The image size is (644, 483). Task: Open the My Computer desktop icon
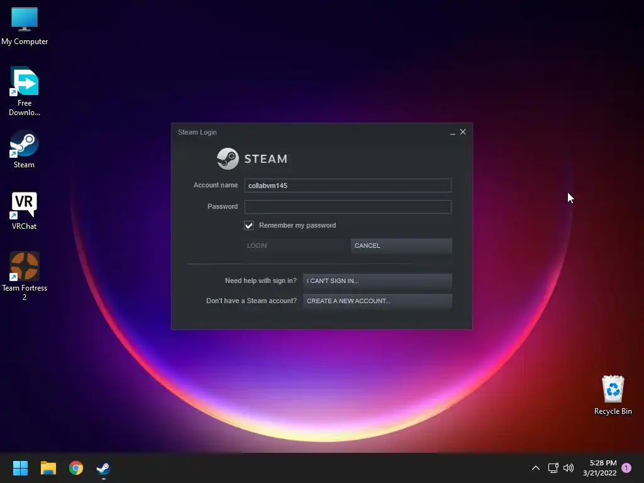click(25, 26)
